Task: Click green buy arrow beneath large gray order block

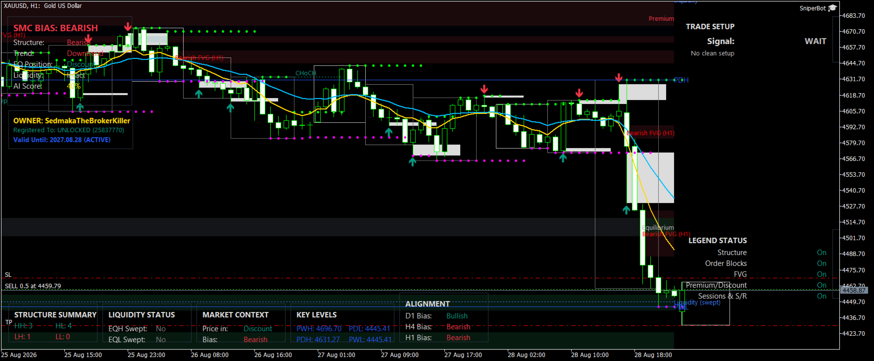Action: (626, 210)
